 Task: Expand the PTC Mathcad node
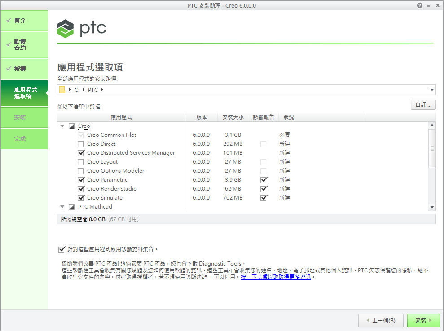[62, 207]
